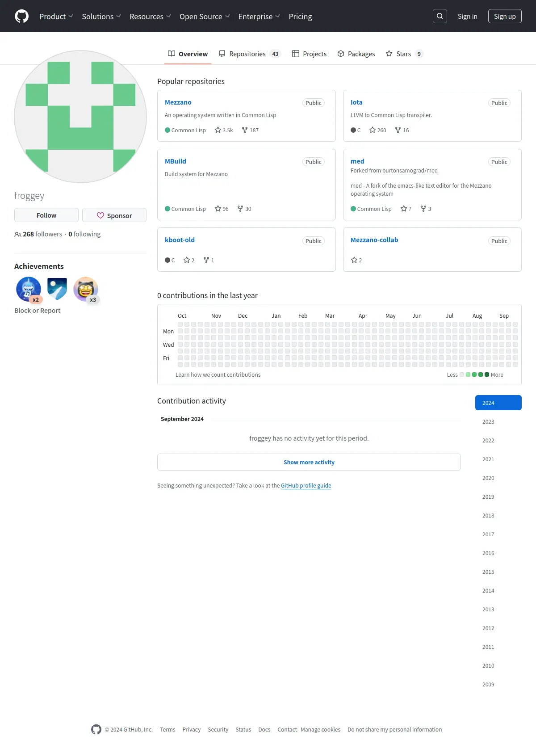Select the 2019 contribution year
This screenshot has height=753, width=536.
[x=498, y=496]
